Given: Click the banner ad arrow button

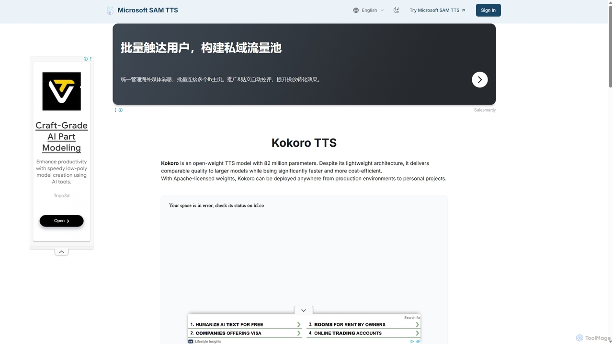Looking at the screenshot, I should coord(479,80).
